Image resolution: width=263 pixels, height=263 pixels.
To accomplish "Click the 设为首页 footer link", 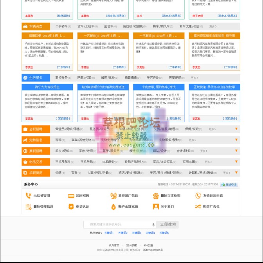I will 114,245.
